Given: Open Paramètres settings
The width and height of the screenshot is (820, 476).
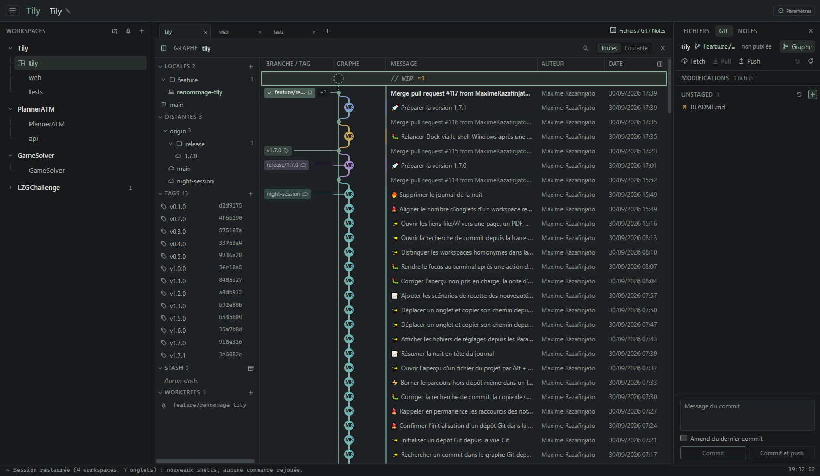Looking at the screenshot, I should (794, 11).
